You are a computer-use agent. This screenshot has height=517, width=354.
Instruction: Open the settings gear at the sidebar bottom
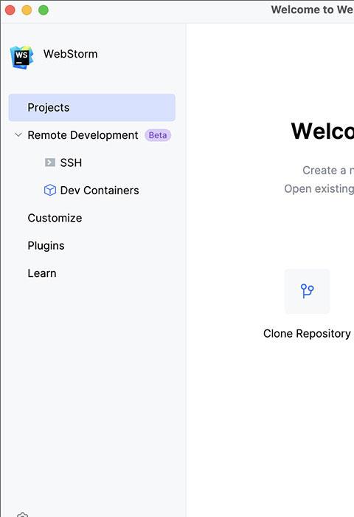click(22, 515)
